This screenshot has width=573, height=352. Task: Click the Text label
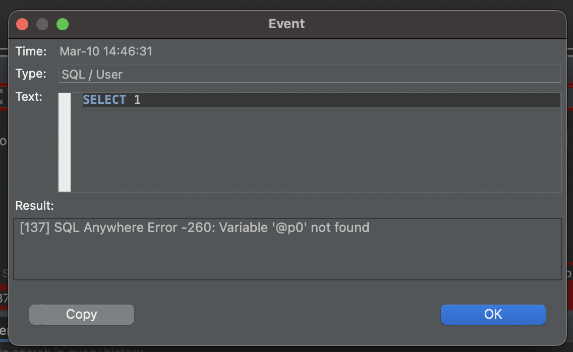pyautogui.click(x=30, y=96)
